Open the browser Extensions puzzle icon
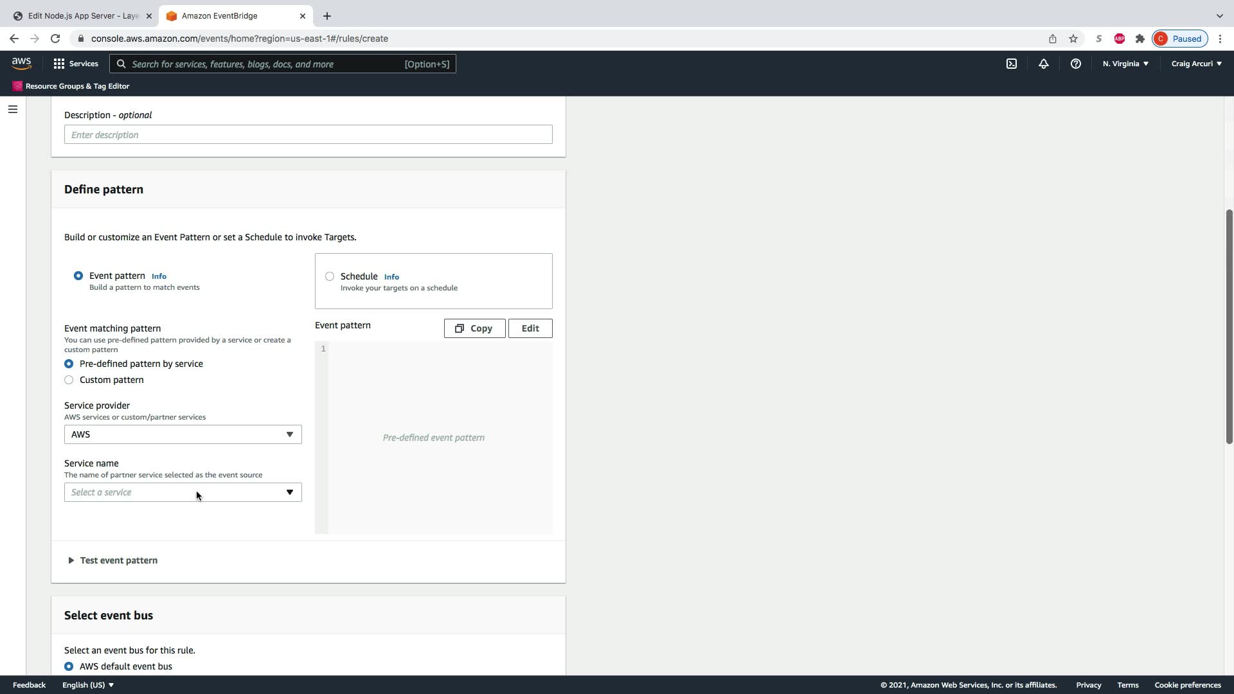Image resolution: width=1234 pixels, height=694 pixels. click(1140, 39)
